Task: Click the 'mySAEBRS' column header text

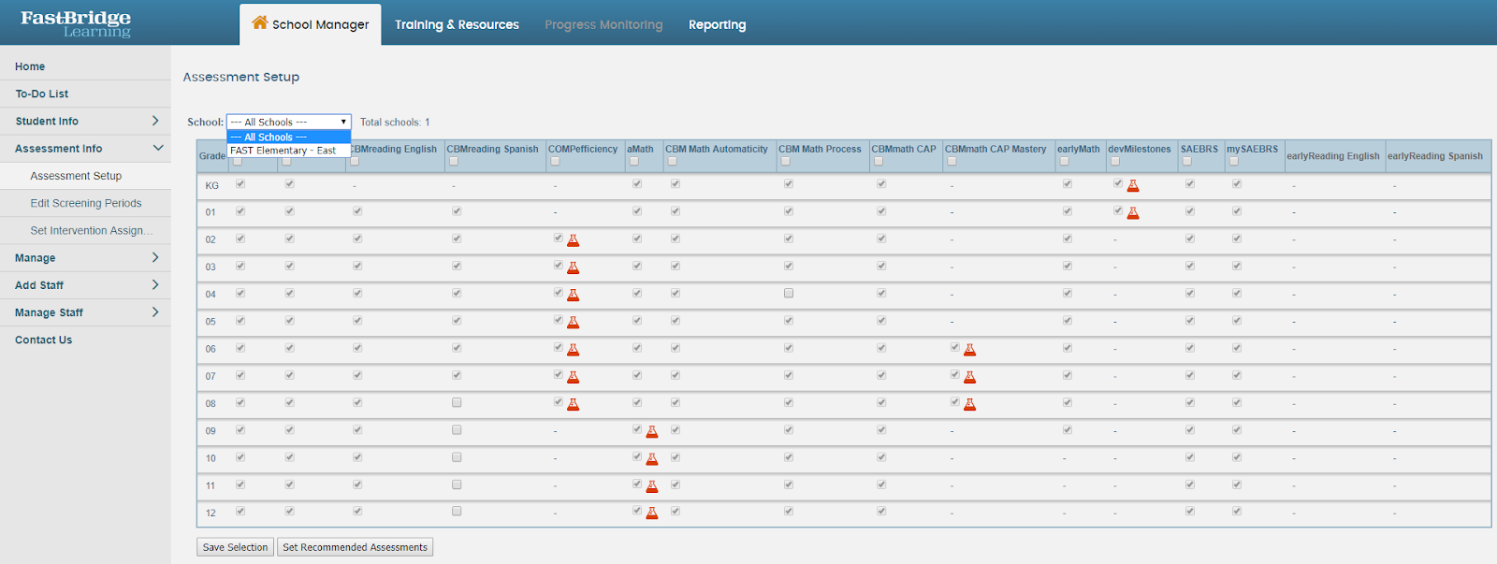Action: click(1253, 149)
